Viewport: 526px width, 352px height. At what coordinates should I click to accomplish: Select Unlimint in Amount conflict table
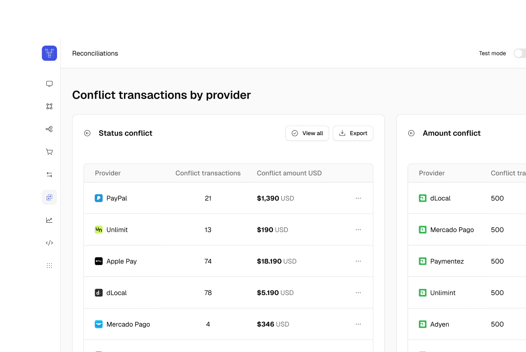pyautogui.click(x=443, y=293)
